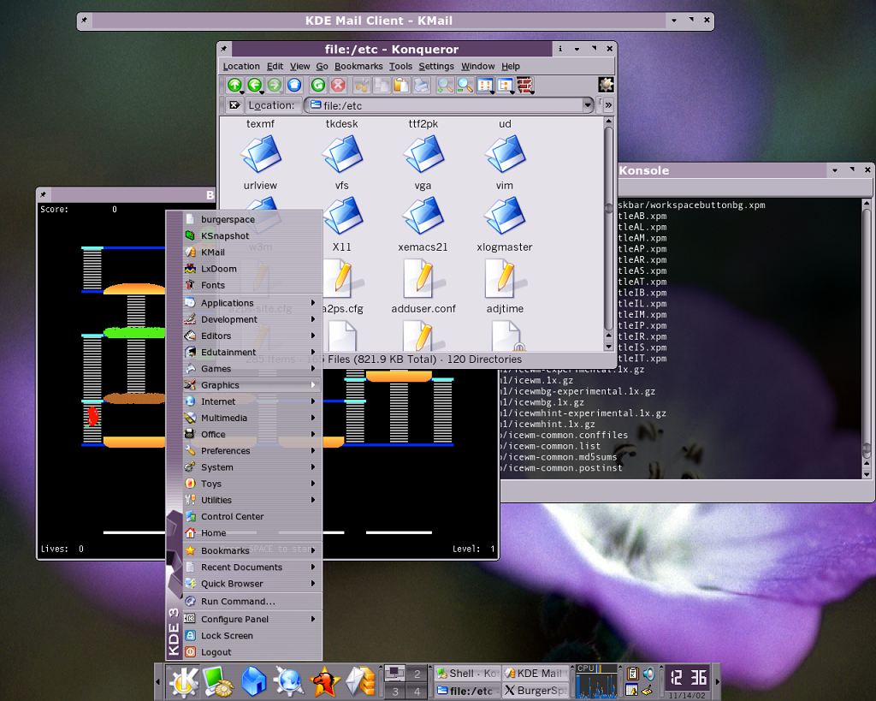
Task: Switch to Icon View mode in Konqueror
Action: click(x=485, y=85)
